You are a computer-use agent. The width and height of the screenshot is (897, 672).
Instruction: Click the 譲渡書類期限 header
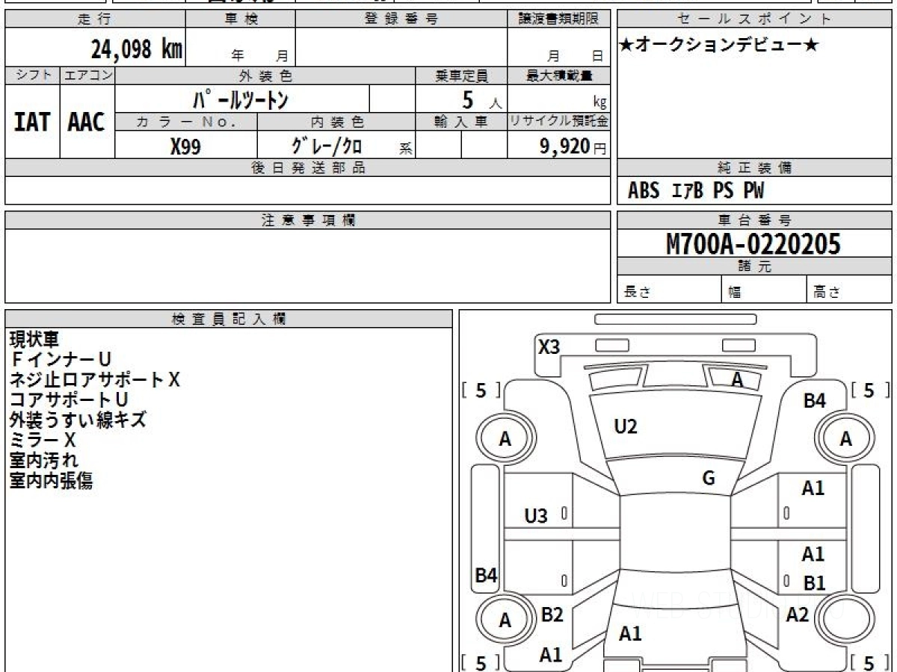(558, 19)
